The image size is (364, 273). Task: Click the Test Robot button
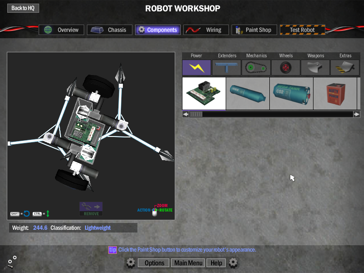303,30
